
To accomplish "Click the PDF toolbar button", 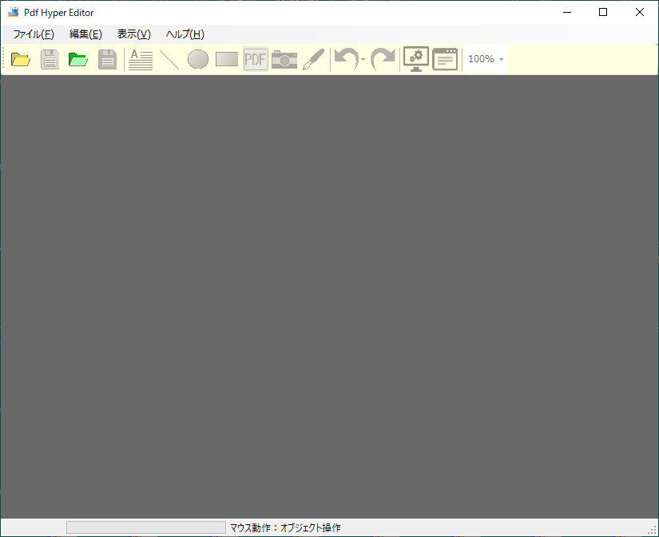I will (x=256, y=59).
